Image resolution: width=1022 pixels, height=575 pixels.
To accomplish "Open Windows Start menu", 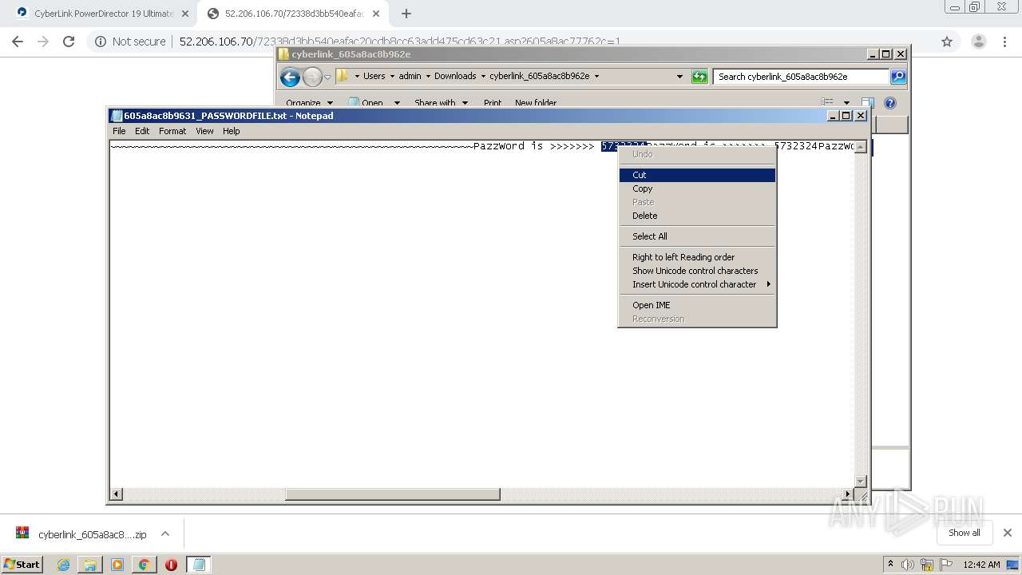I will pyautogui.click(x=22, y=564).
